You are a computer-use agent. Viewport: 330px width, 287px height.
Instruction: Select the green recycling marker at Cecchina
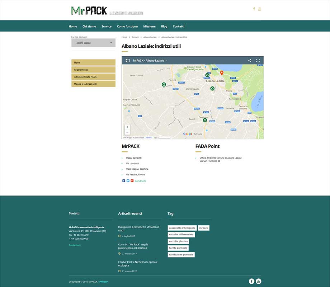[x=205, y=120]
